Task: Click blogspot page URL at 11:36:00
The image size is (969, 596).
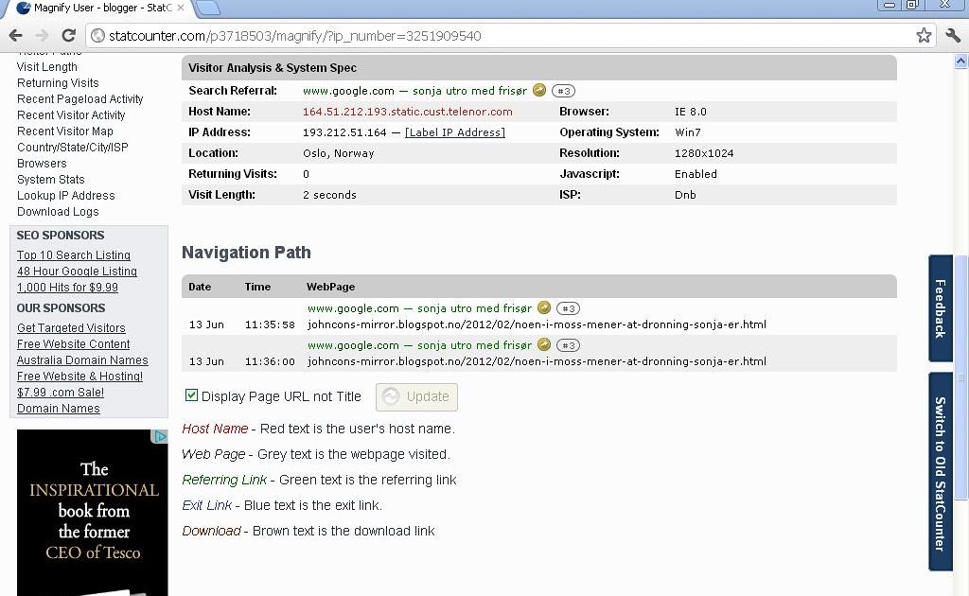Action: point(537,361)
